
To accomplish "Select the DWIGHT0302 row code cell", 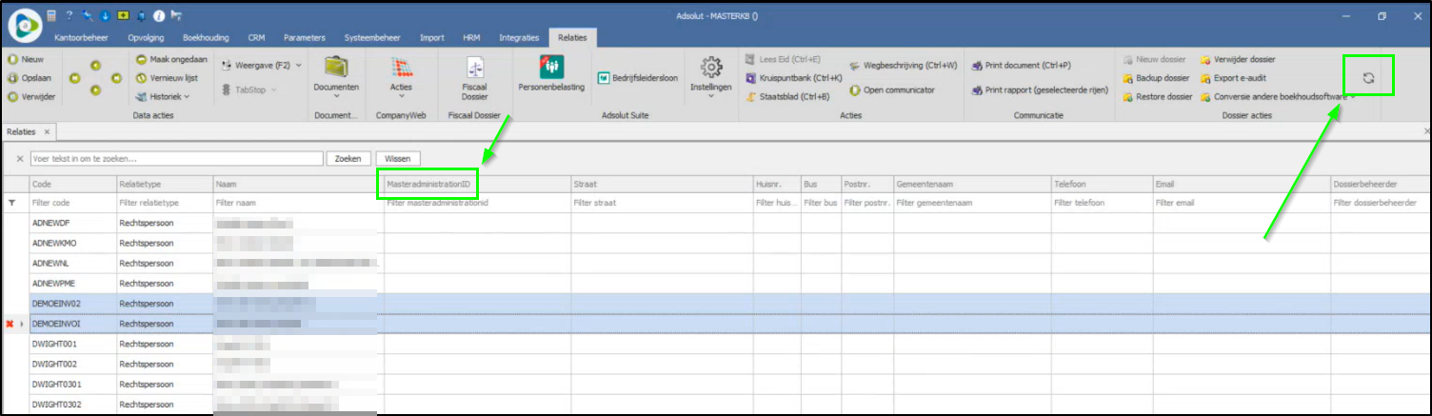I will [x=71, y=405].
